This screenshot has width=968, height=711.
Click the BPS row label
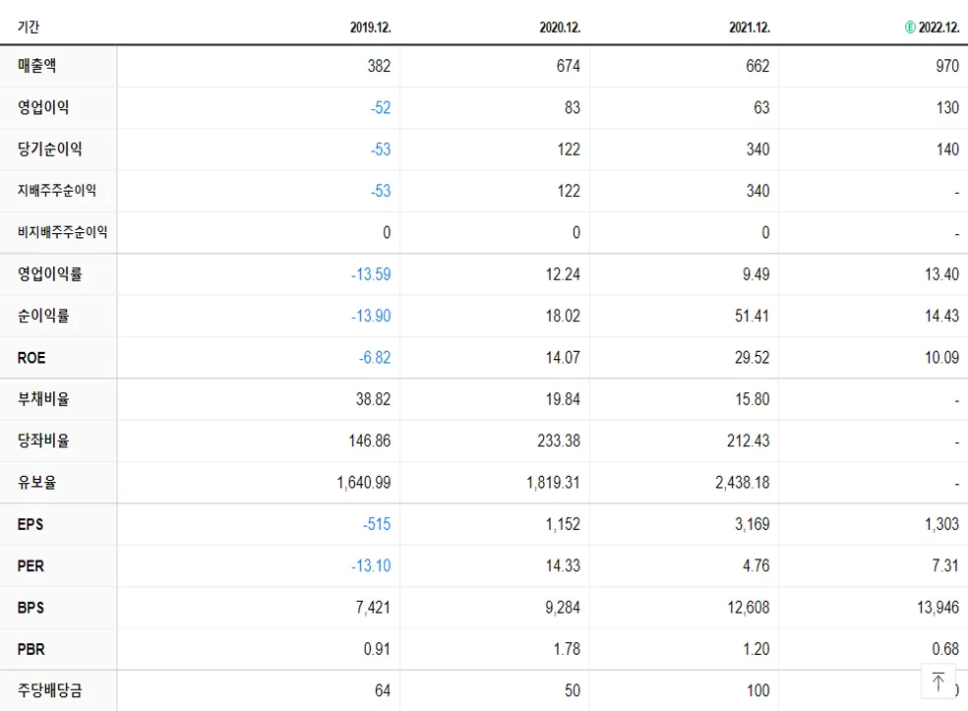pyautogui.click(x=30, y=608)
